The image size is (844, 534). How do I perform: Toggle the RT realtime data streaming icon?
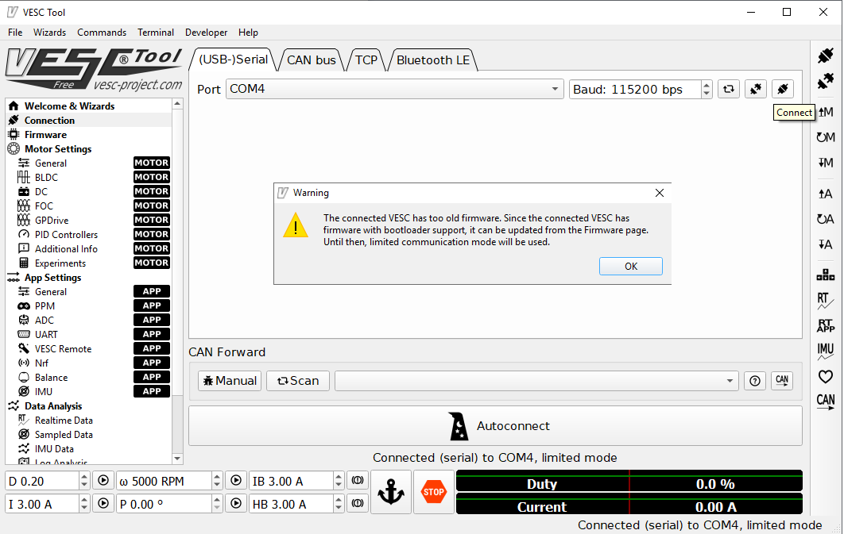(826, 301)
